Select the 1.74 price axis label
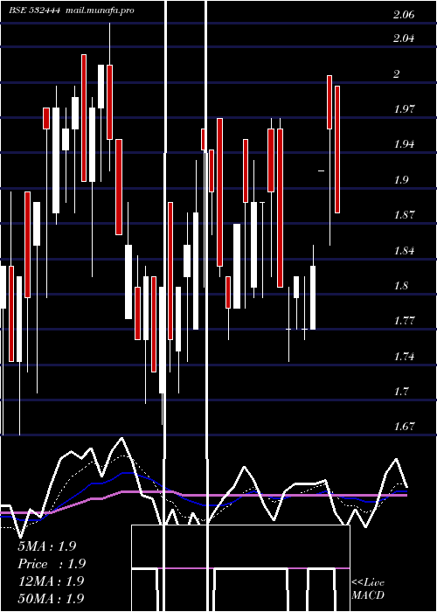 [404, 357]
